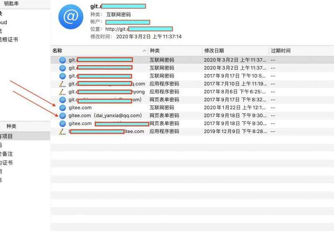Select the 项目 category in the sidebar
This screenshot has height=233, width=334.
point(6,136)
